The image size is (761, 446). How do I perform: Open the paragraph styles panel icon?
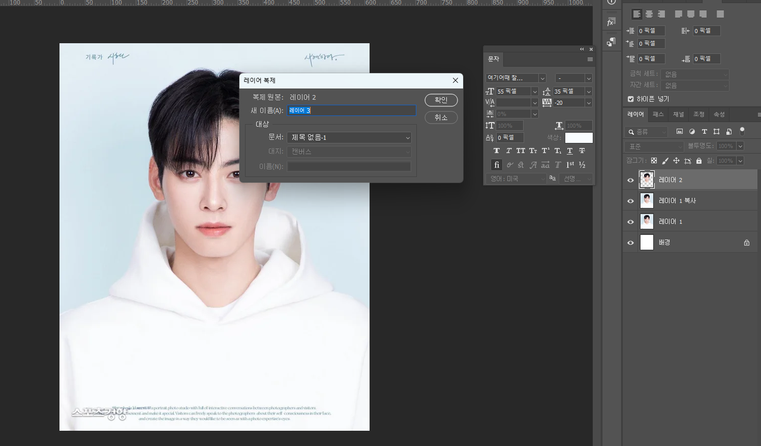(x=611, y=42)
